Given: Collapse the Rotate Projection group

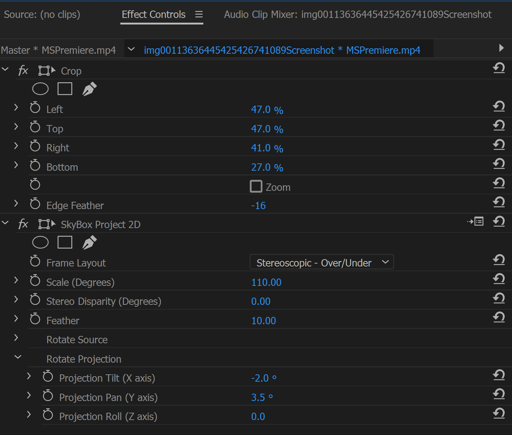Looking at the screenshot, I should [x=18, y=357].
